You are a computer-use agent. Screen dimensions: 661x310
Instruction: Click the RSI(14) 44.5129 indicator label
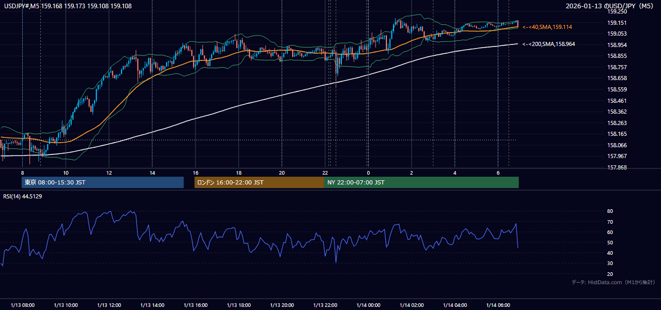coord(23,196)
